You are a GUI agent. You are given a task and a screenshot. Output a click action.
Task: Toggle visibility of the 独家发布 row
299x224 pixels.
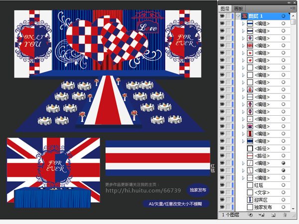[222, 207]
